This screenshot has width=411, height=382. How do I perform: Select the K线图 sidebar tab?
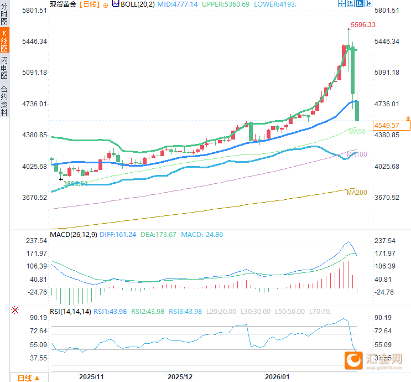tap(4, 41)
